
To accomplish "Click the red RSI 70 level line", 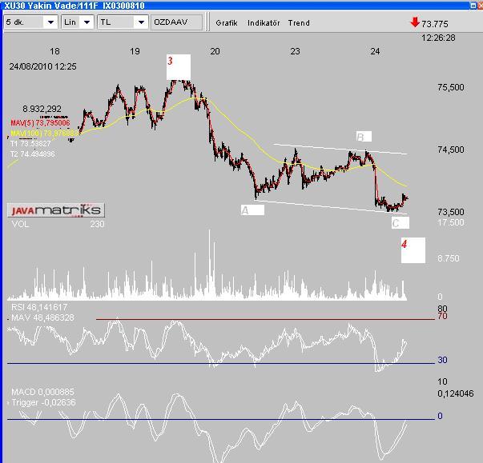I will [264, 320].
